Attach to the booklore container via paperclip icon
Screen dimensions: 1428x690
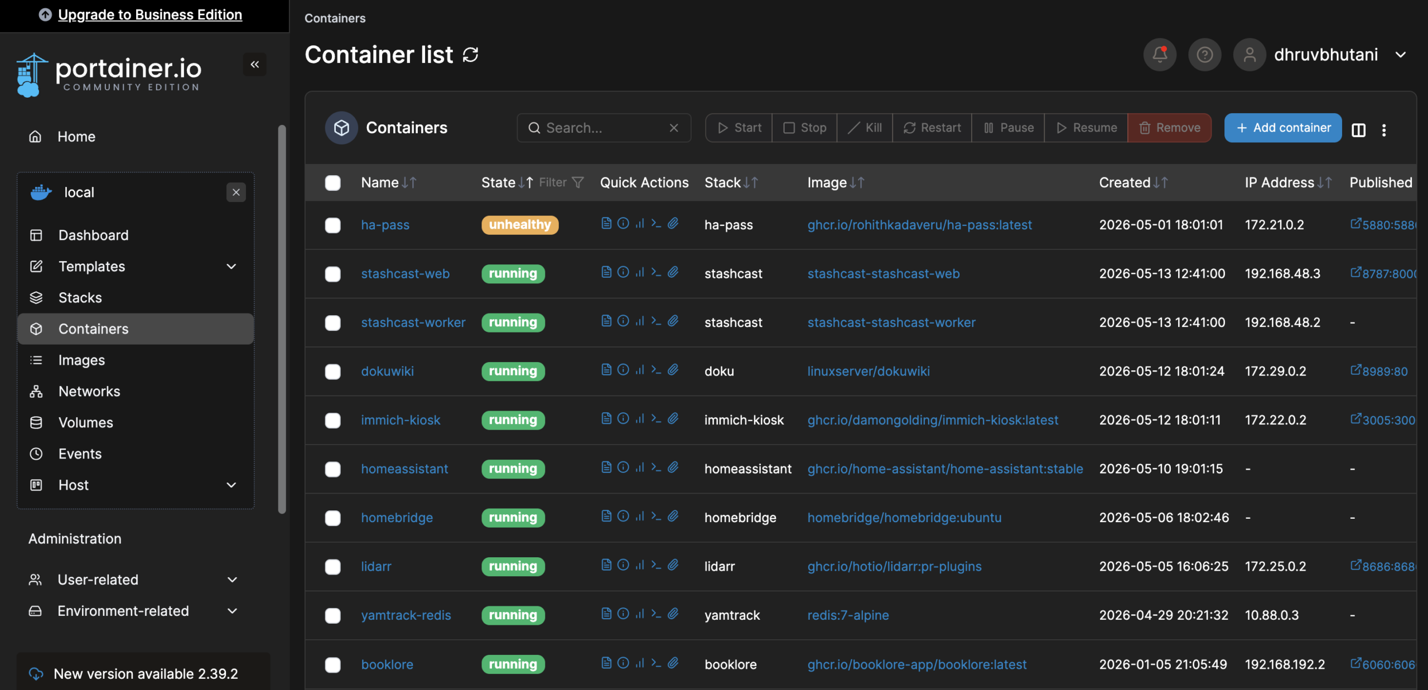pyautogui.click(x=673, y=663)
